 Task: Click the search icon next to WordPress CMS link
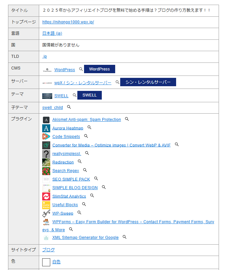point(81,69)
